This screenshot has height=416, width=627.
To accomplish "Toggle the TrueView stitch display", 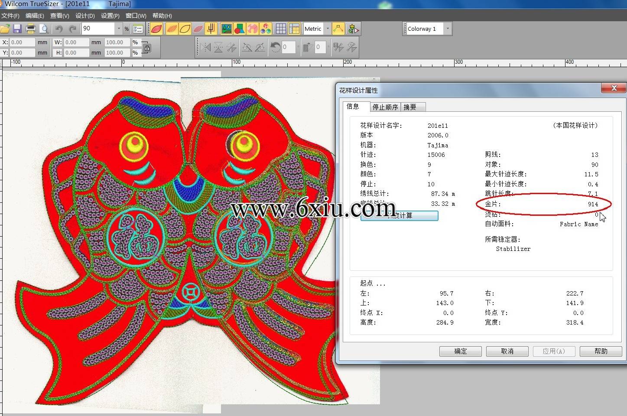I will pos(157,29).
